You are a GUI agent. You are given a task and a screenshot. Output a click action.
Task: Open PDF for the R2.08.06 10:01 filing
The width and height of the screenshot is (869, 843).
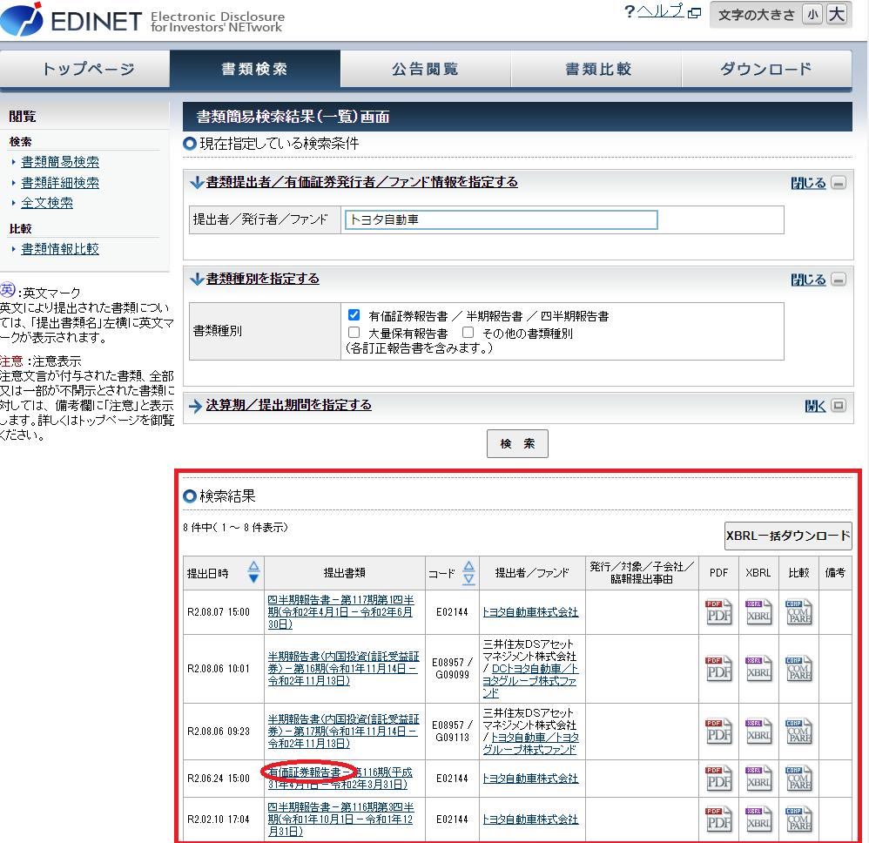[x=718, y=669]
